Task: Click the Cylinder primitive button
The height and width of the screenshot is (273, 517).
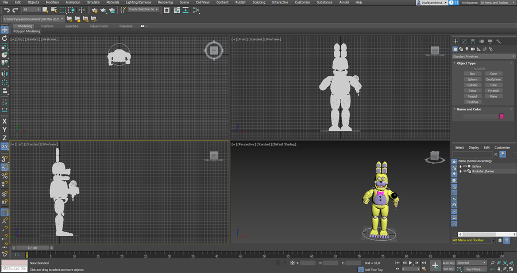Action: tap(473, 85)
